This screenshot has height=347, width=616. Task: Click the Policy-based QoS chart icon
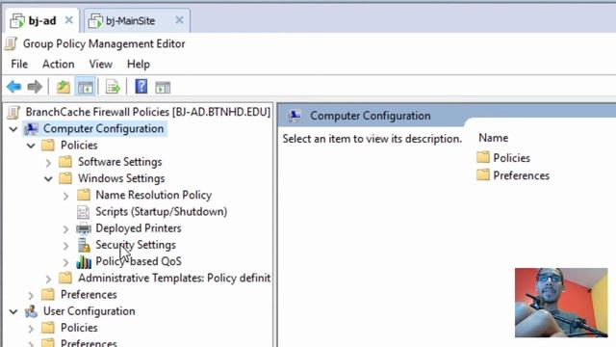pyautogui.click(x=84, y=261)
